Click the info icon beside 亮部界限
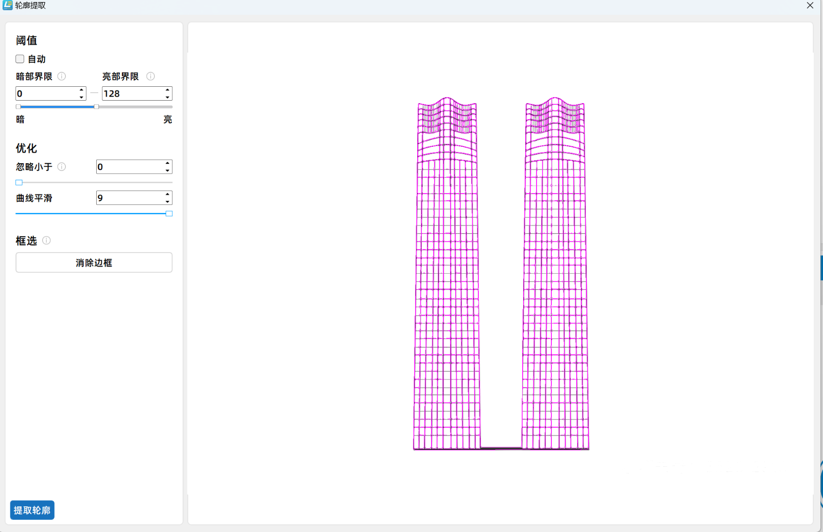 151,77
